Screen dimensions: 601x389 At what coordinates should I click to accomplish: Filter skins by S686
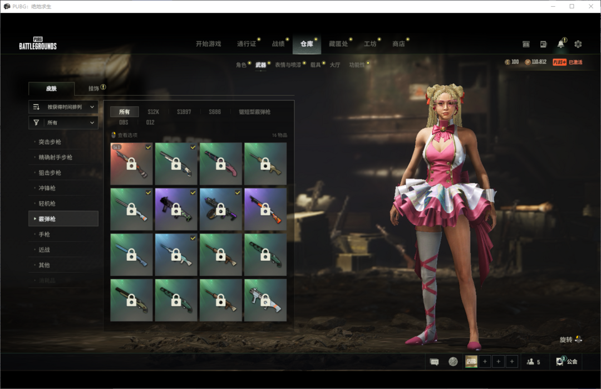(x=215, y=112)
